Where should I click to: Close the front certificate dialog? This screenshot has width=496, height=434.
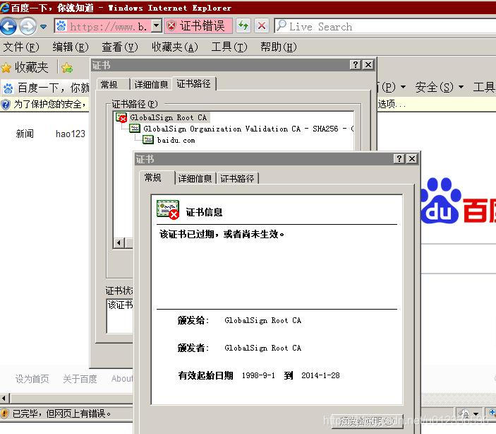pyautogui.click(x=412, y=158)
